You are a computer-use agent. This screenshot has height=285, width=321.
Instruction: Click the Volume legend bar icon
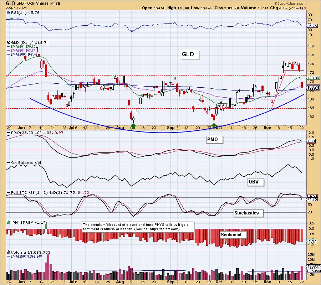pyautogui.click(x=9, y=252)
